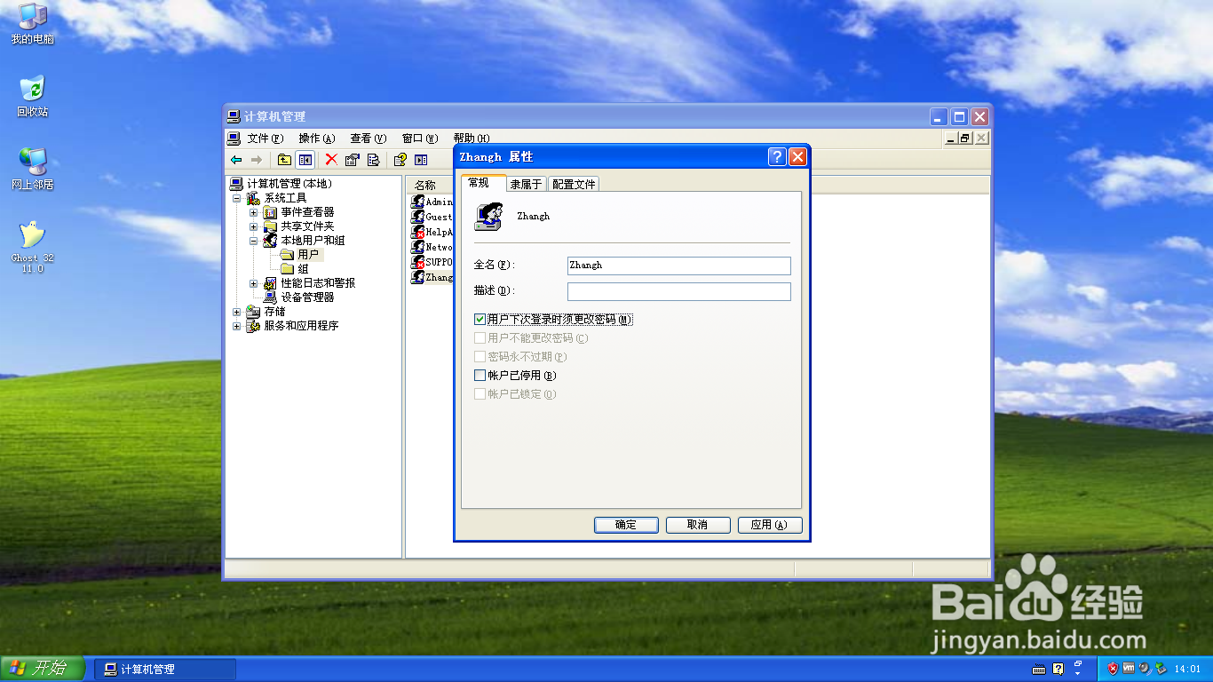The height and width of the screenshot is (682, 1213).
Task: Click the 确定 button
Action: (626, 525)
